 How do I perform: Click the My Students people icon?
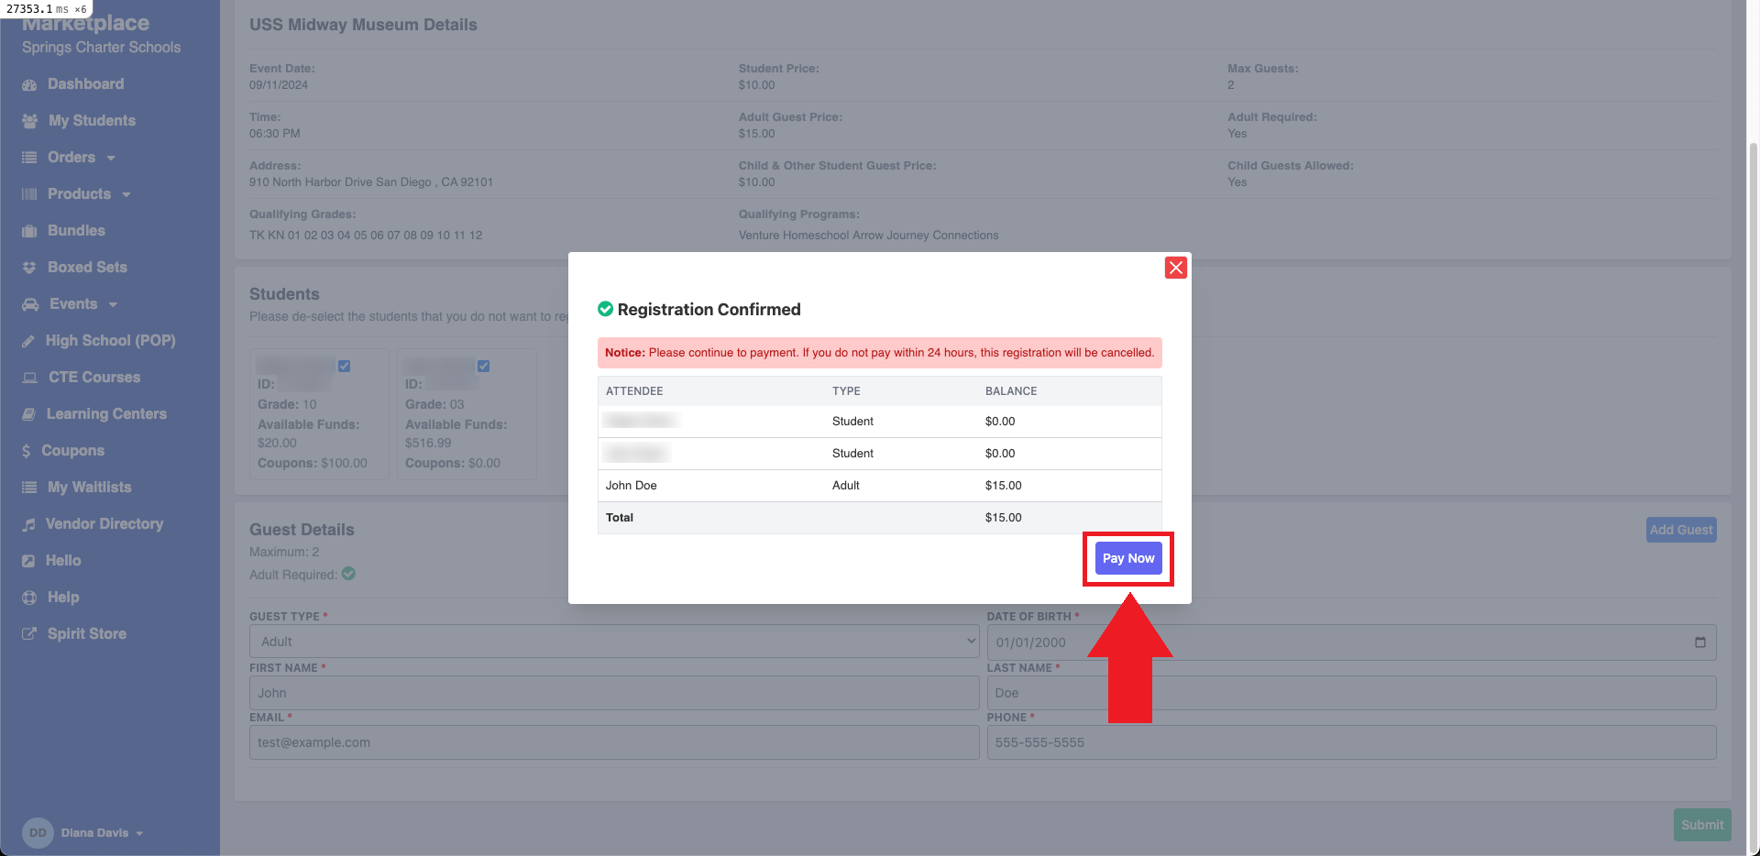pyautogui.click(x=29, y=121)
